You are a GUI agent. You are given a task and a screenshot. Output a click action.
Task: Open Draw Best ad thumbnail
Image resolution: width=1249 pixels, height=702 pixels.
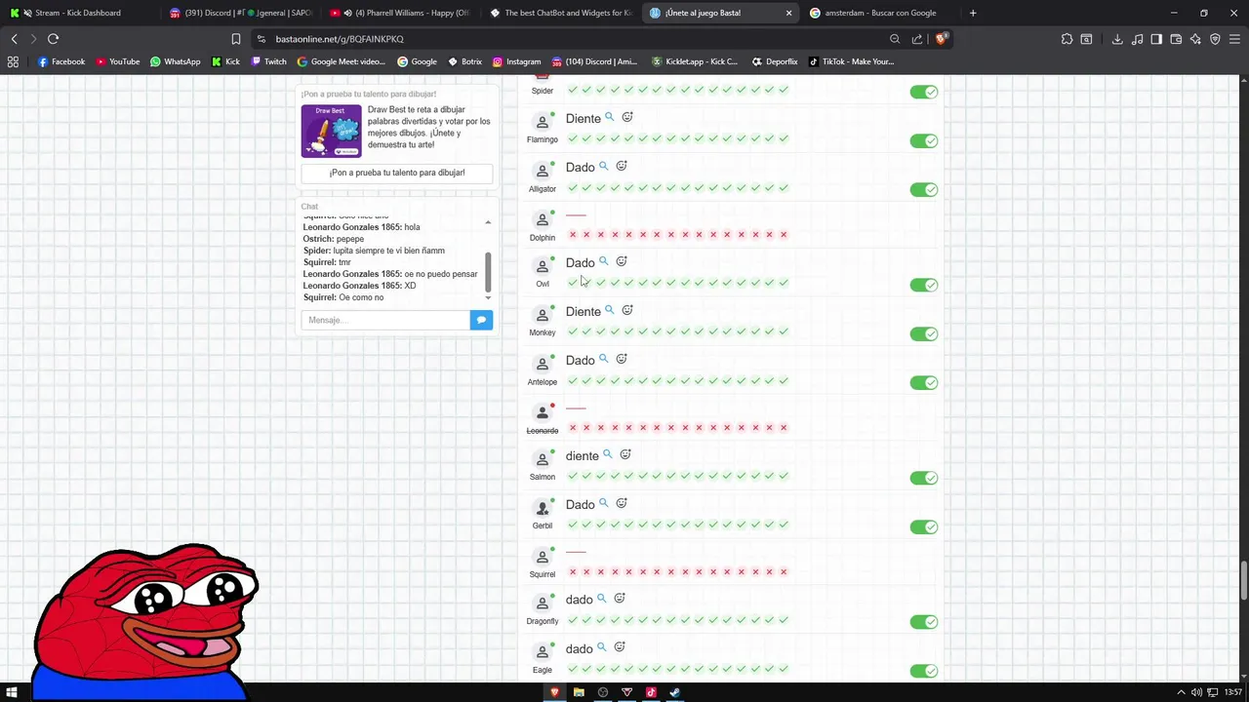pos(332,131)
